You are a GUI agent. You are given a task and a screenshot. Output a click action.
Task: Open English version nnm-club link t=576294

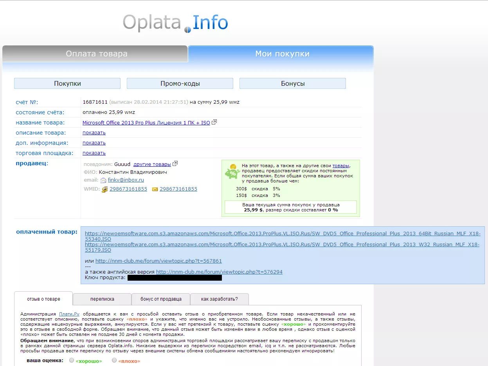coord(219,272)
